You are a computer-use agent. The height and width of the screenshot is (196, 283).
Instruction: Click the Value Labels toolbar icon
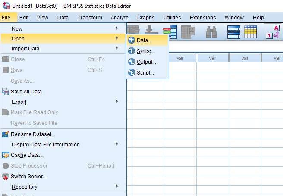tap(273, 32)
